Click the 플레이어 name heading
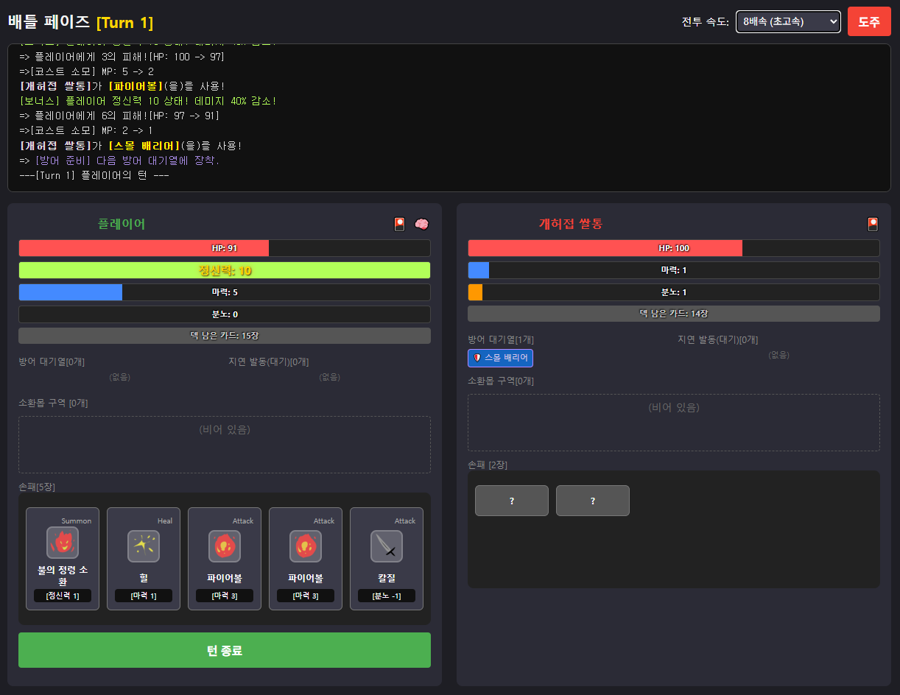The height and width of the screenshot is (695, 900). point(122,224)
